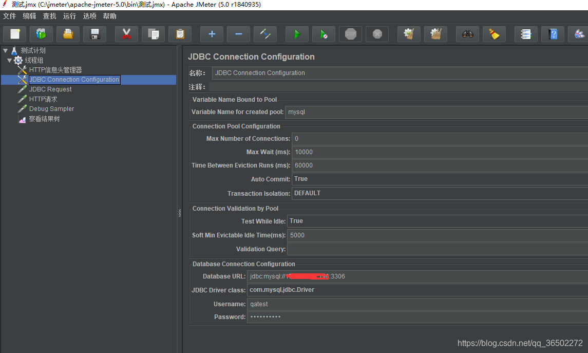
Task: Open the 编辑 menu
Action: [x=29, y=16]
